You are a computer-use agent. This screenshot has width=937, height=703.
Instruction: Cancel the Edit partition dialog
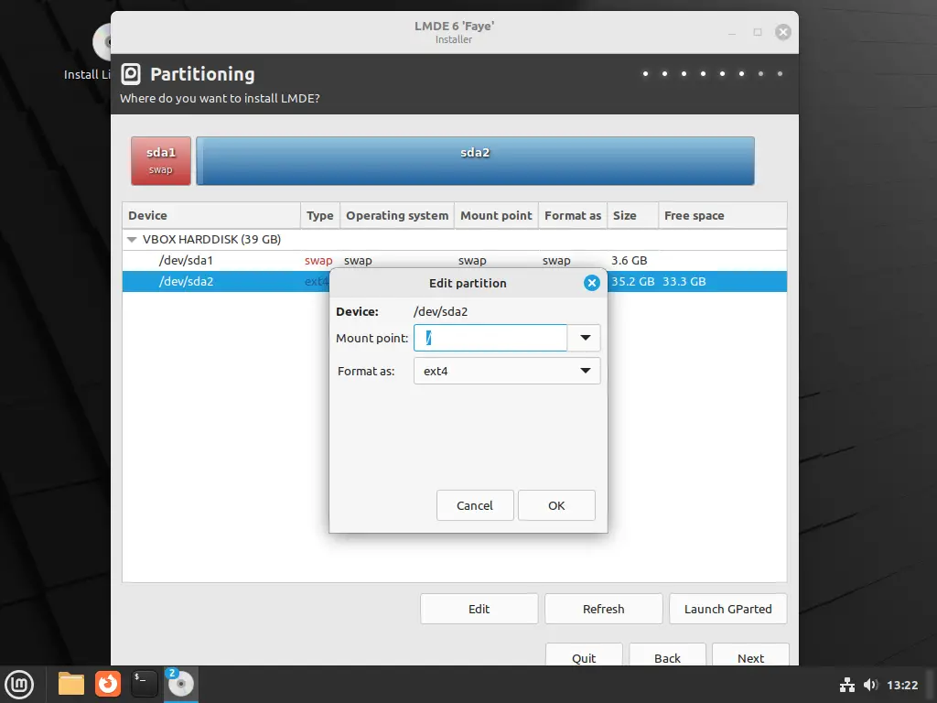(x=475, y=505)
